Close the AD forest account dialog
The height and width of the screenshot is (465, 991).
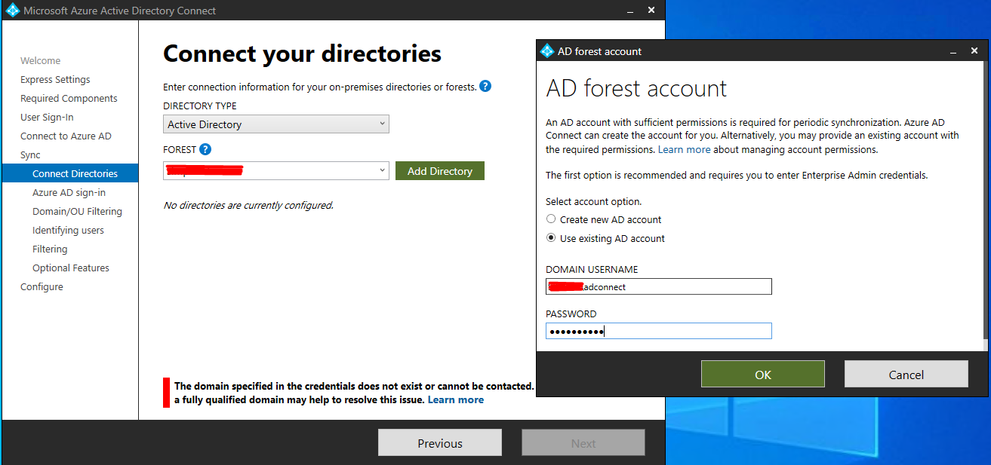tap(975, 51)
